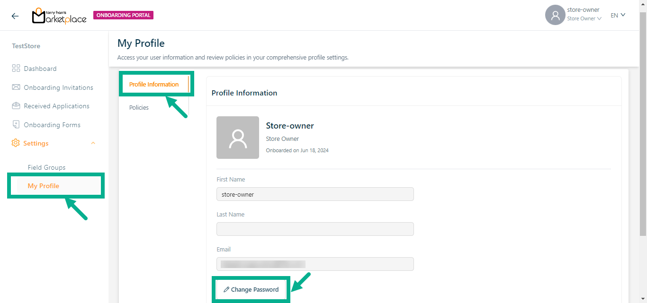Click the Onboarding Forms document icon
Image resolution: width=647 pixels, height=303 pixels.
16,125
